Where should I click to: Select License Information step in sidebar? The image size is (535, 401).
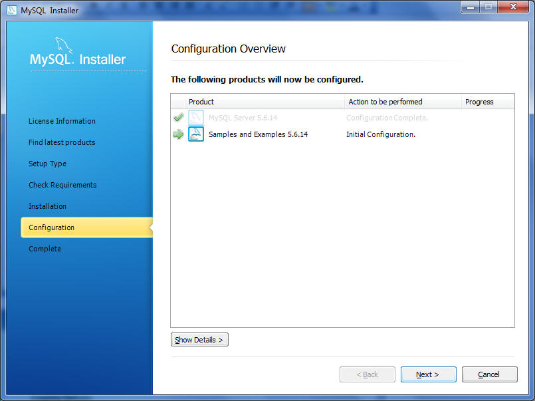pos(62,121)
